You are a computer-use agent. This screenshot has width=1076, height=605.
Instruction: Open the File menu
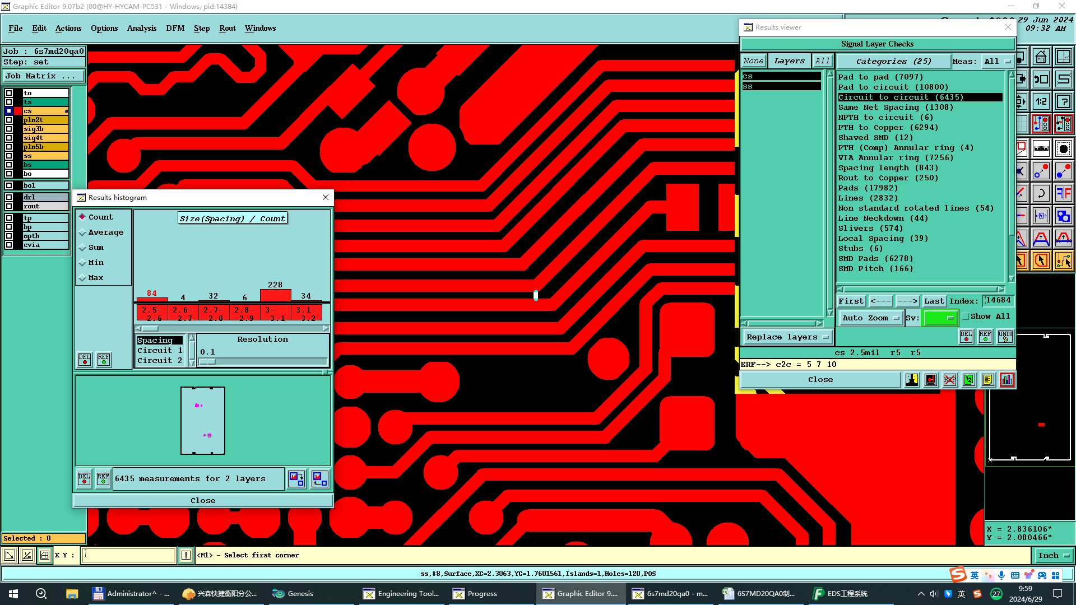[x=16, y=28]
